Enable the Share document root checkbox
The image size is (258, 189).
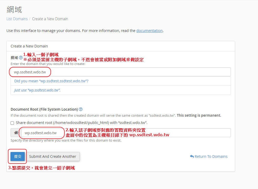click(x=12, y=123)
